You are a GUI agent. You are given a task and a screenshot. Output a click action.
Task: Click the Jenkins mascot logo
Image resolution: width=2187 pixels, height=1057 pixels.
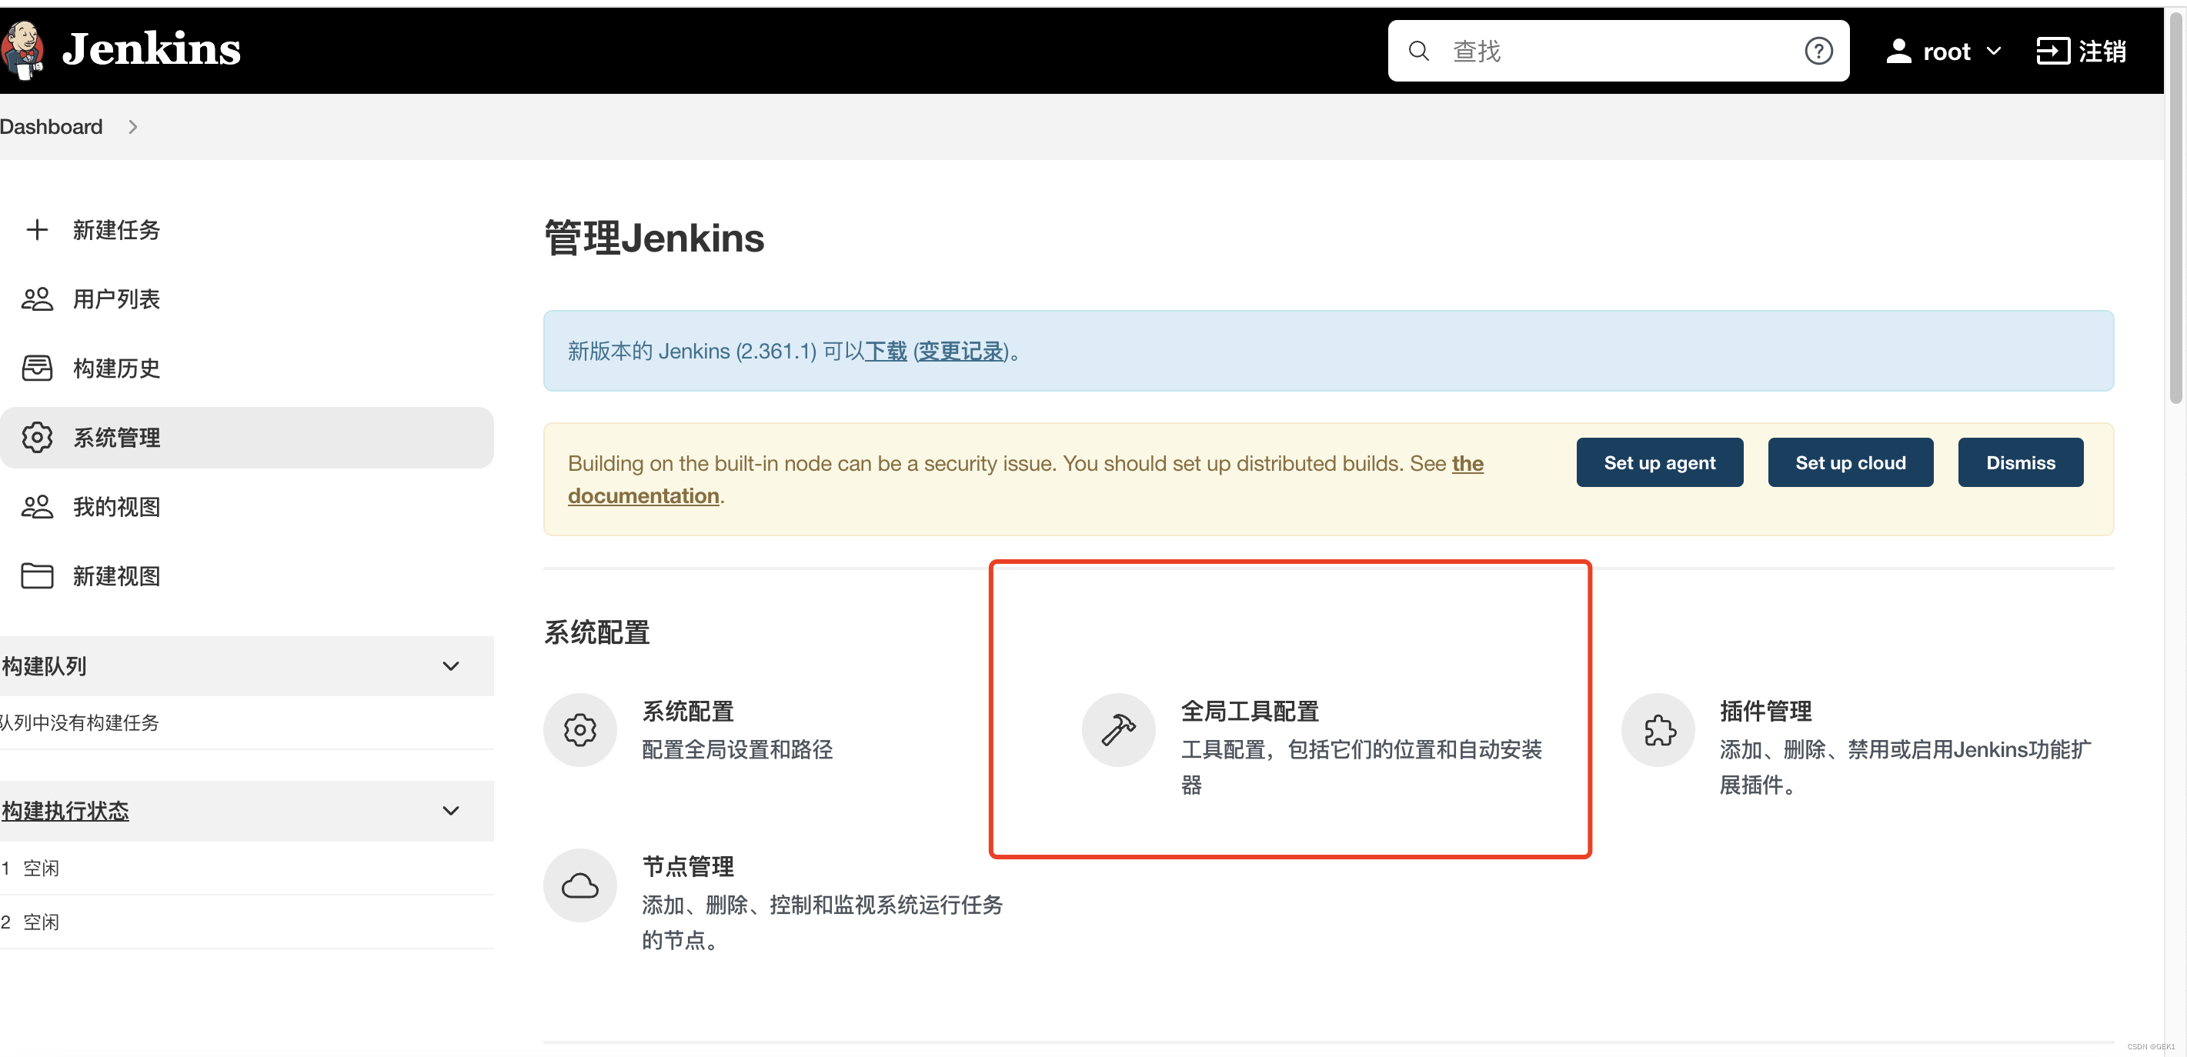[24, 49]
